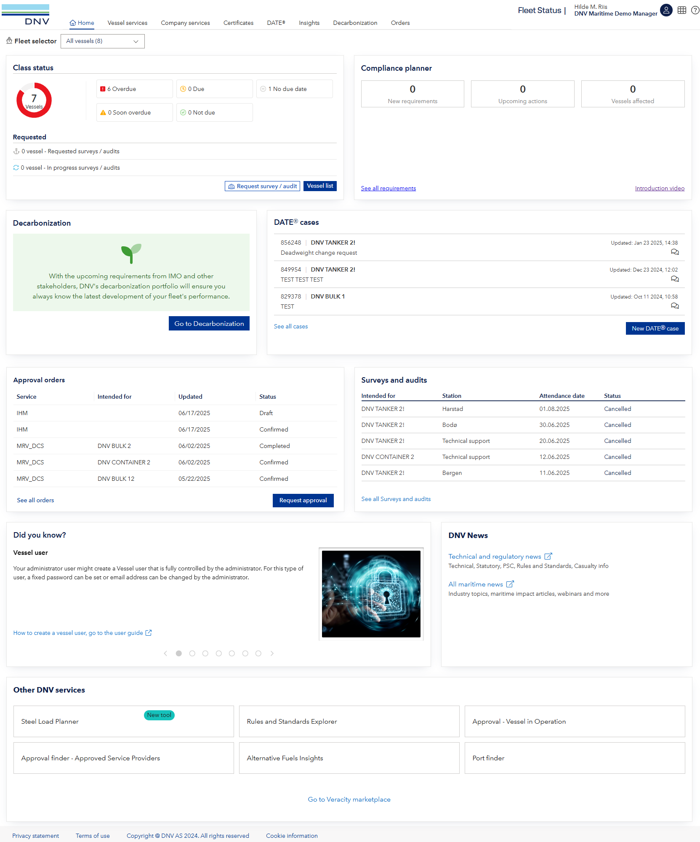Open the Home tab
This screenshot has height=842, width=700.
pos(82,23)
